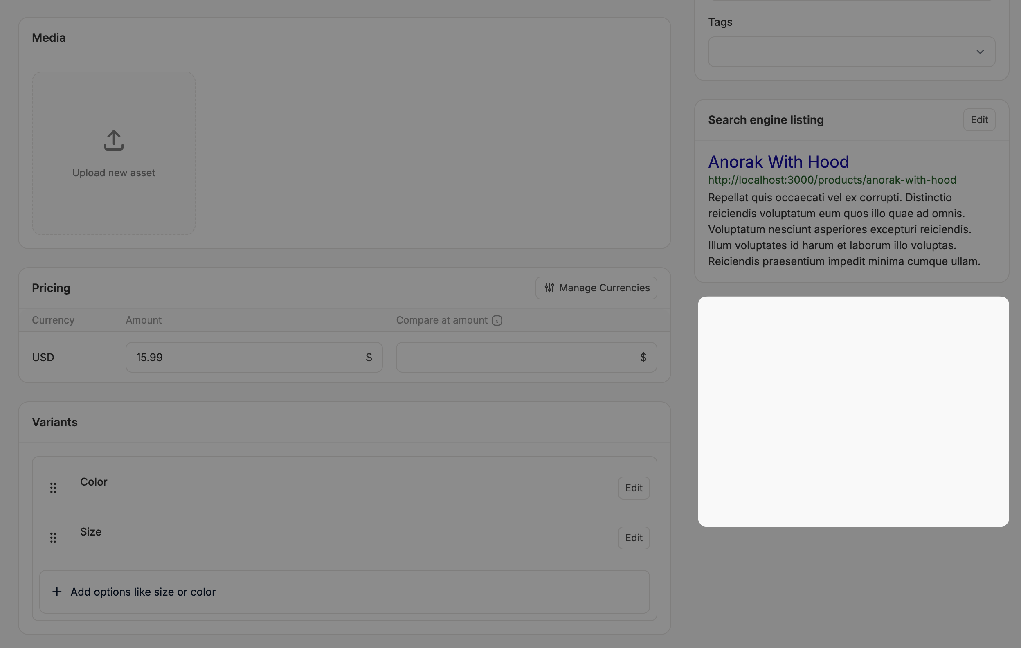Edit the Size variant option

pyautogui.click(x=634, y=538)
